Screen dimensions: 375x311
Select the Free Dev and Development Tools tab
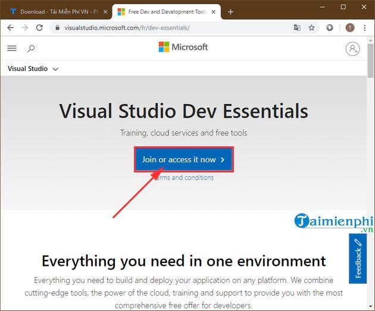point(167,11)
